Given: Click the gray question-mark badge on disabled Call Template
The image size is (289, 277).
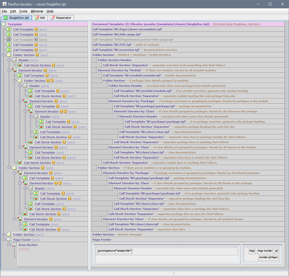Looking at the screenshot, I should (36, 40).
